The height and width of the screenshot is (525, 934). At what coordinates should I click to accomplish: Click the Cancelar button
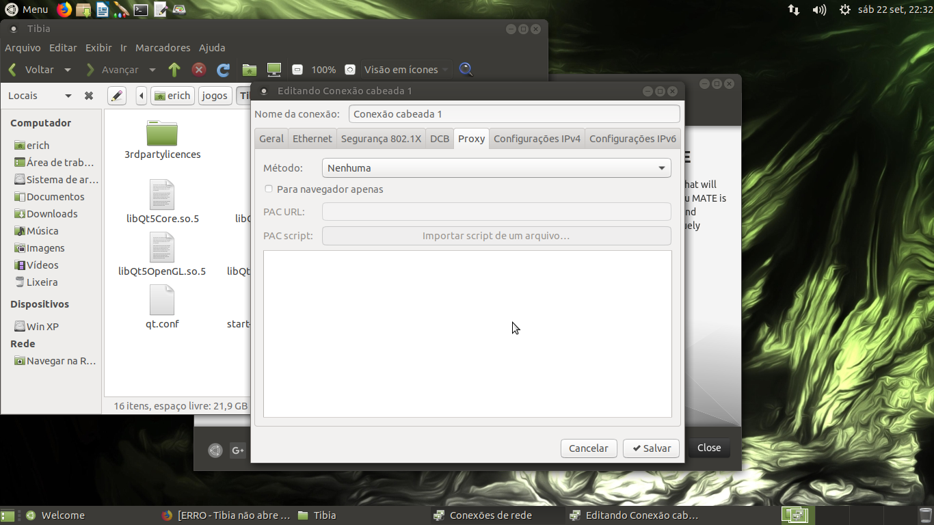[589, 448]
